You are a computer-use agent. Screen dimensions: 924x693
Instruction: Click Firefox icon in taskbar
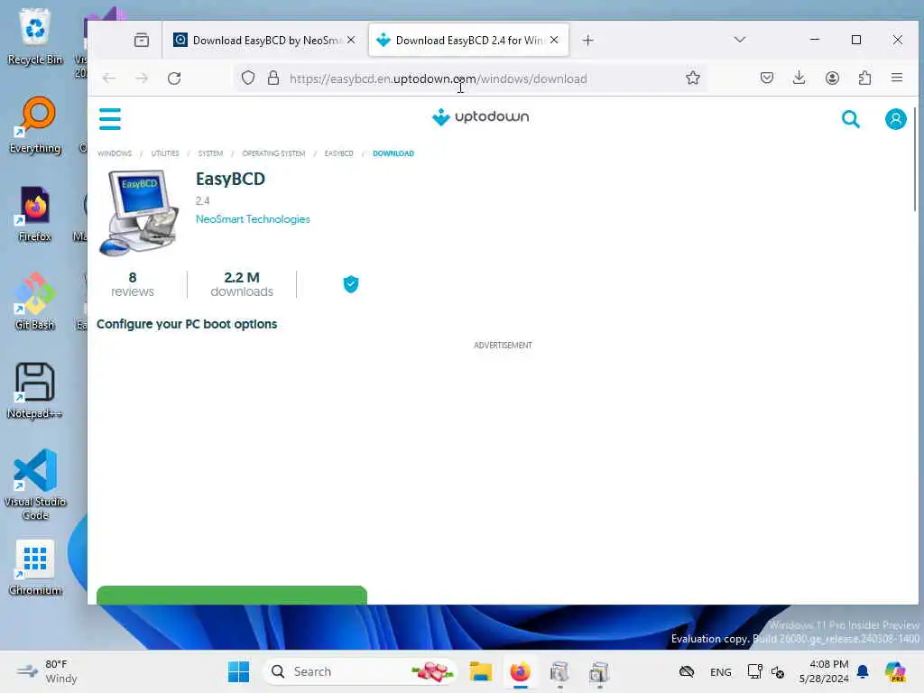pos(520,671)
